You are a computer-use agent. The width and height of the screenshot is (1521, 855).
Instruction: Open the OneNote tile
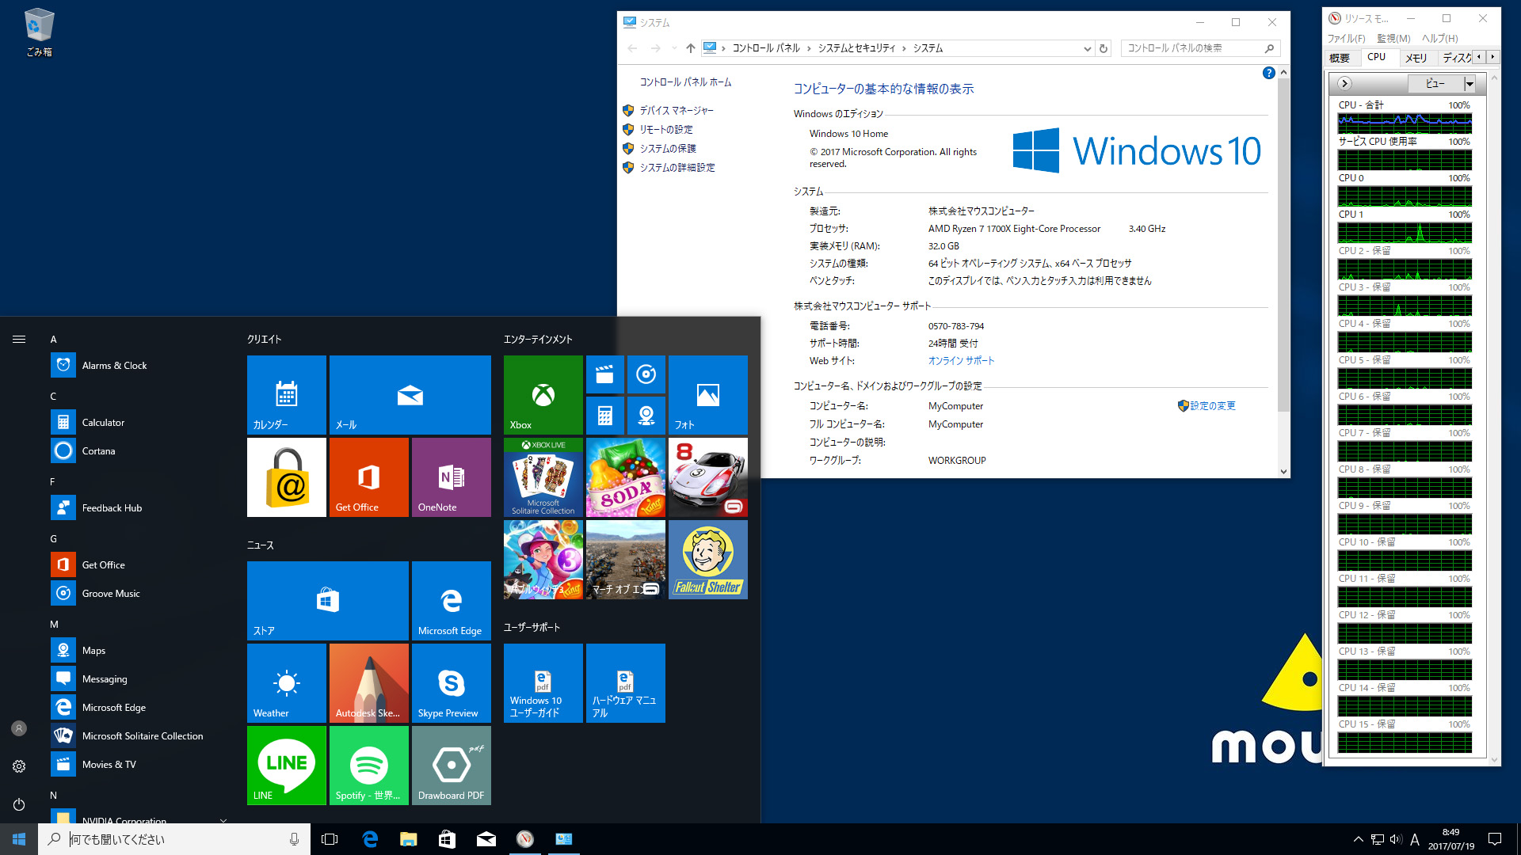451,477
